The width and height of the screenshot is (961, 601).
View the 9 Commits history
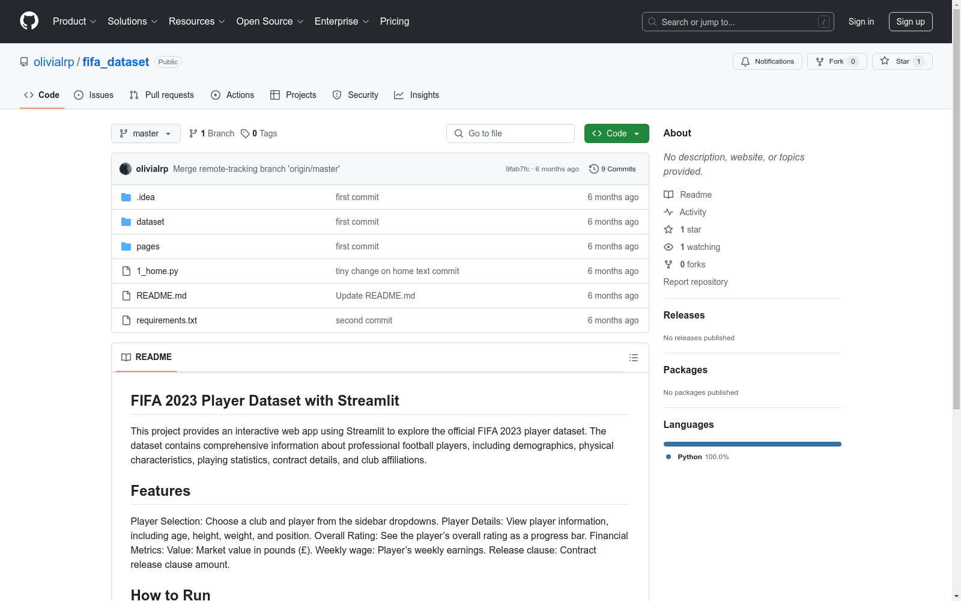pos(613,169)
